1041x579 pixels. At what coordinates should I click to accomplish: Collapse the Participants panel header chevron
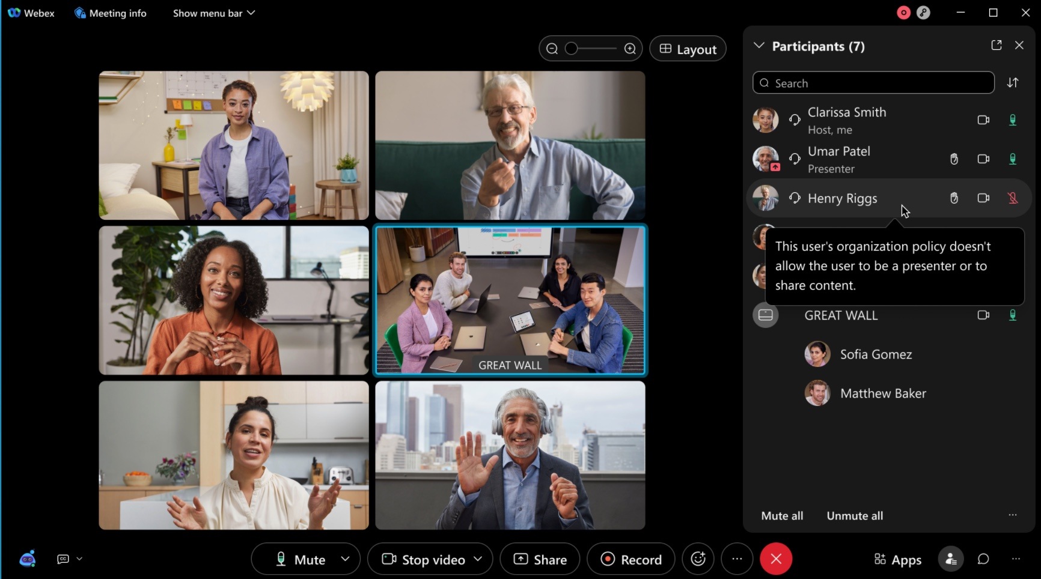click(759, 45)
